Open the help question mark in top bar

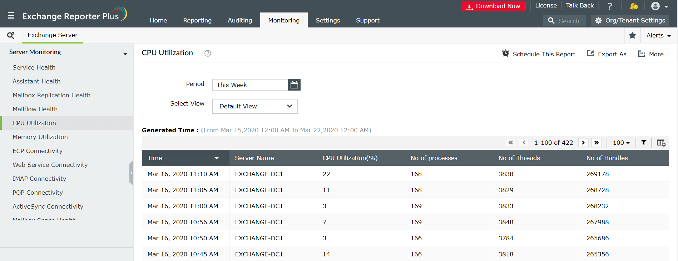pyautogui.click(x=610, y=6)
